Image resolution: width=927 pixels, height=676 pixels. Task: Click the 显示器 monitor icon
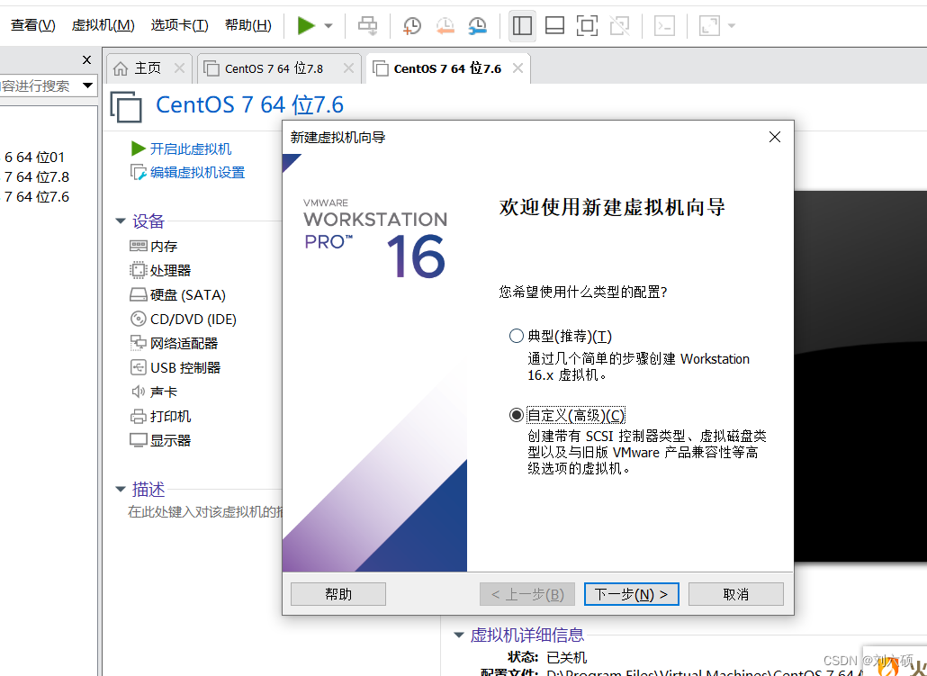139,440
